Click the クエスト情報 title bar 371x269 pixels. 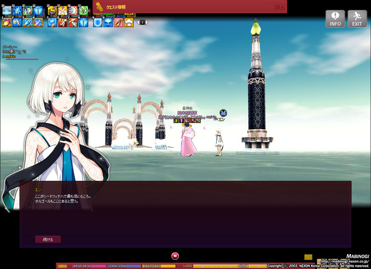pyautogui.click(x=189, y=7)
